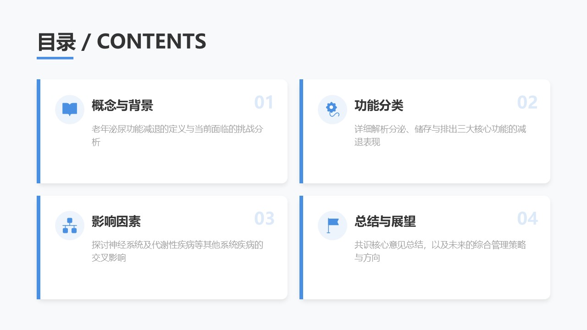
Task: Select the hierarchy diagram icon
Action: click(x=70, y=225)
